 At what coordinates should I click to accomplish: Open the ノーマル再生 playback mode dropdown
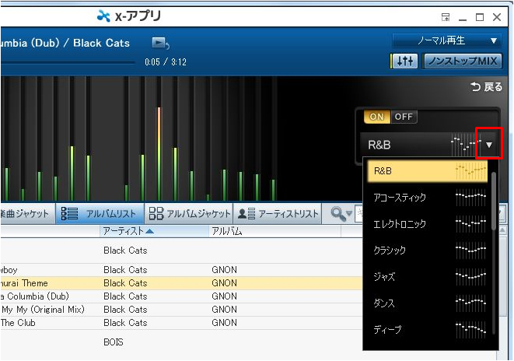447,40
